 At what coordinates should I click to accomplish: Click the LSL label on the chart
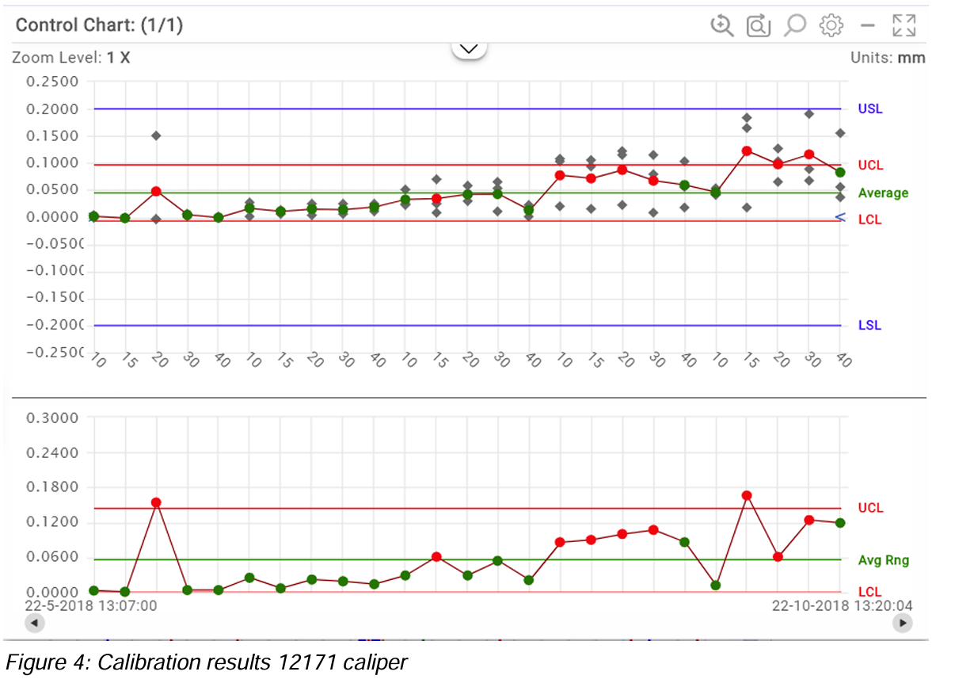coord(869,326)
